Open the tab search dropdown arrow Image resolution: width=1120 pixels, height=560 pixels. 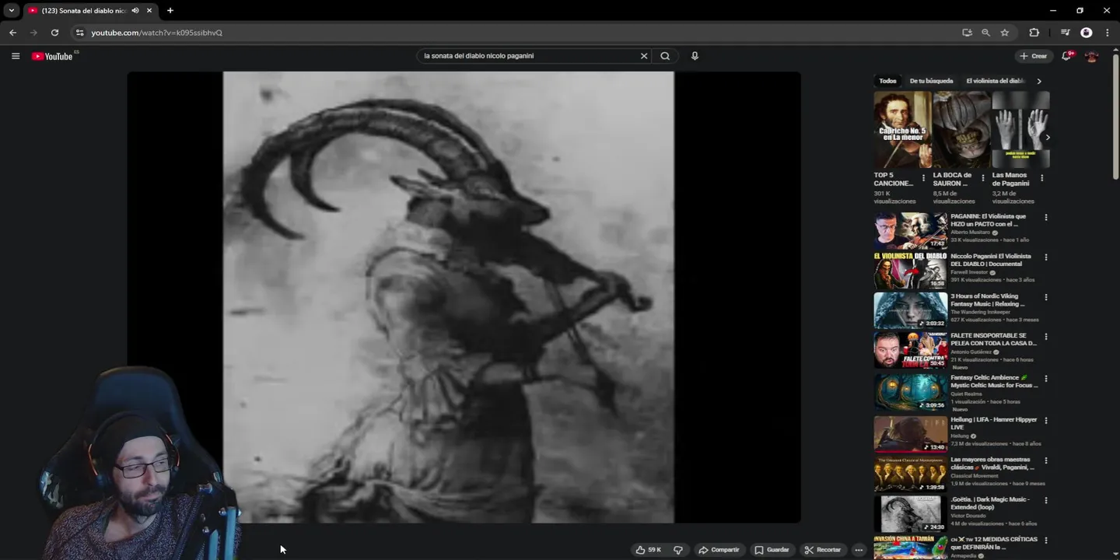(x=12, y=11)
